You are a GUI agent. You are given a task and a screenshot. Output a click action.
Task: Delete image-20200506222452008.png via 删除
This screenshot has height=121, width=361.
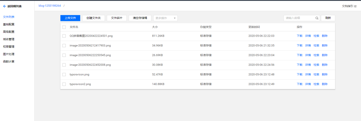pos(325,65)
